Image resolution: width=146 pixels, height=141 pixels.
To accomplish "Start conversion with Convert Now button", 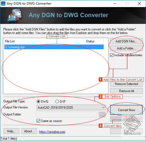I will tap(126, 110).
